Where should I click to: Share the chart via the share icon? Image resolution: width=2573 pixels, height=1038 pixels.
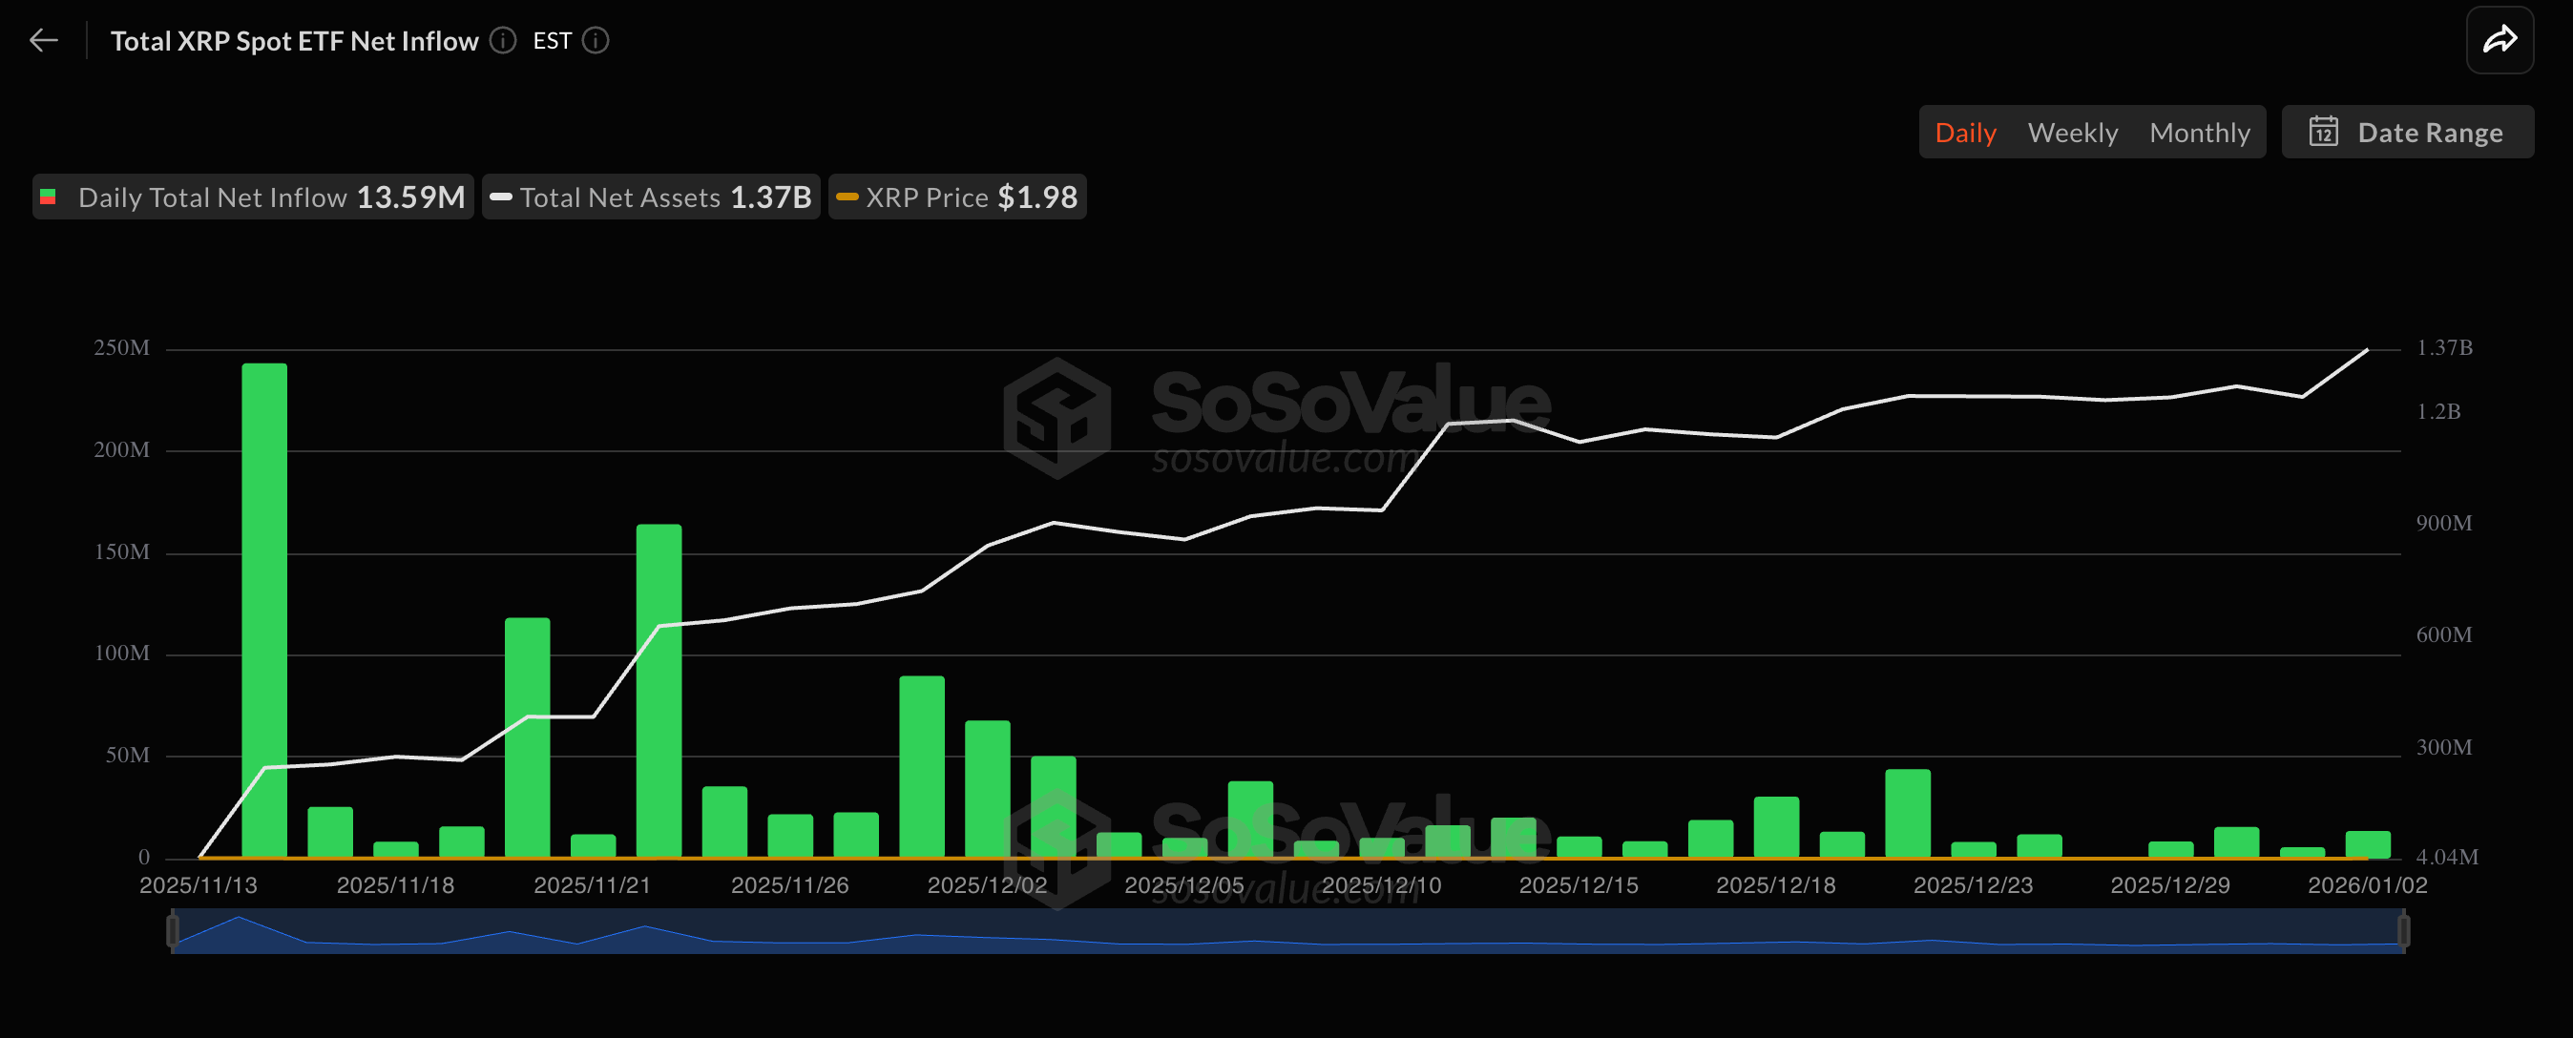pyautogui.click(x=2501, y=39)
